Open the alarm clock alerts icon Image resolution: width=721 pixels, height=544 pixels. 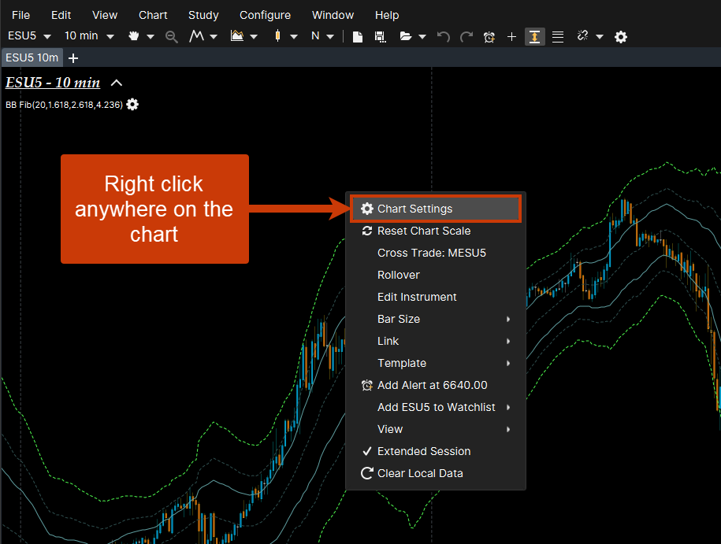point(489,36)
